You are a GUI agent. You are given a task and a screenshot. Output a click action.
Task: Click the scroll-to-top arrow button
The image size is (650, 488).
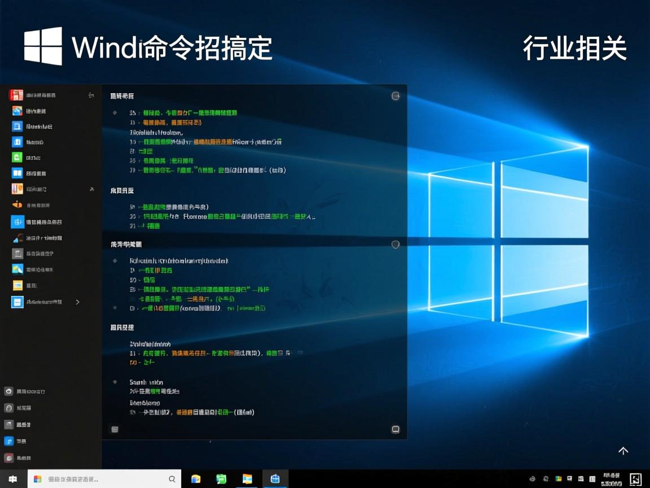coord(623,451)
